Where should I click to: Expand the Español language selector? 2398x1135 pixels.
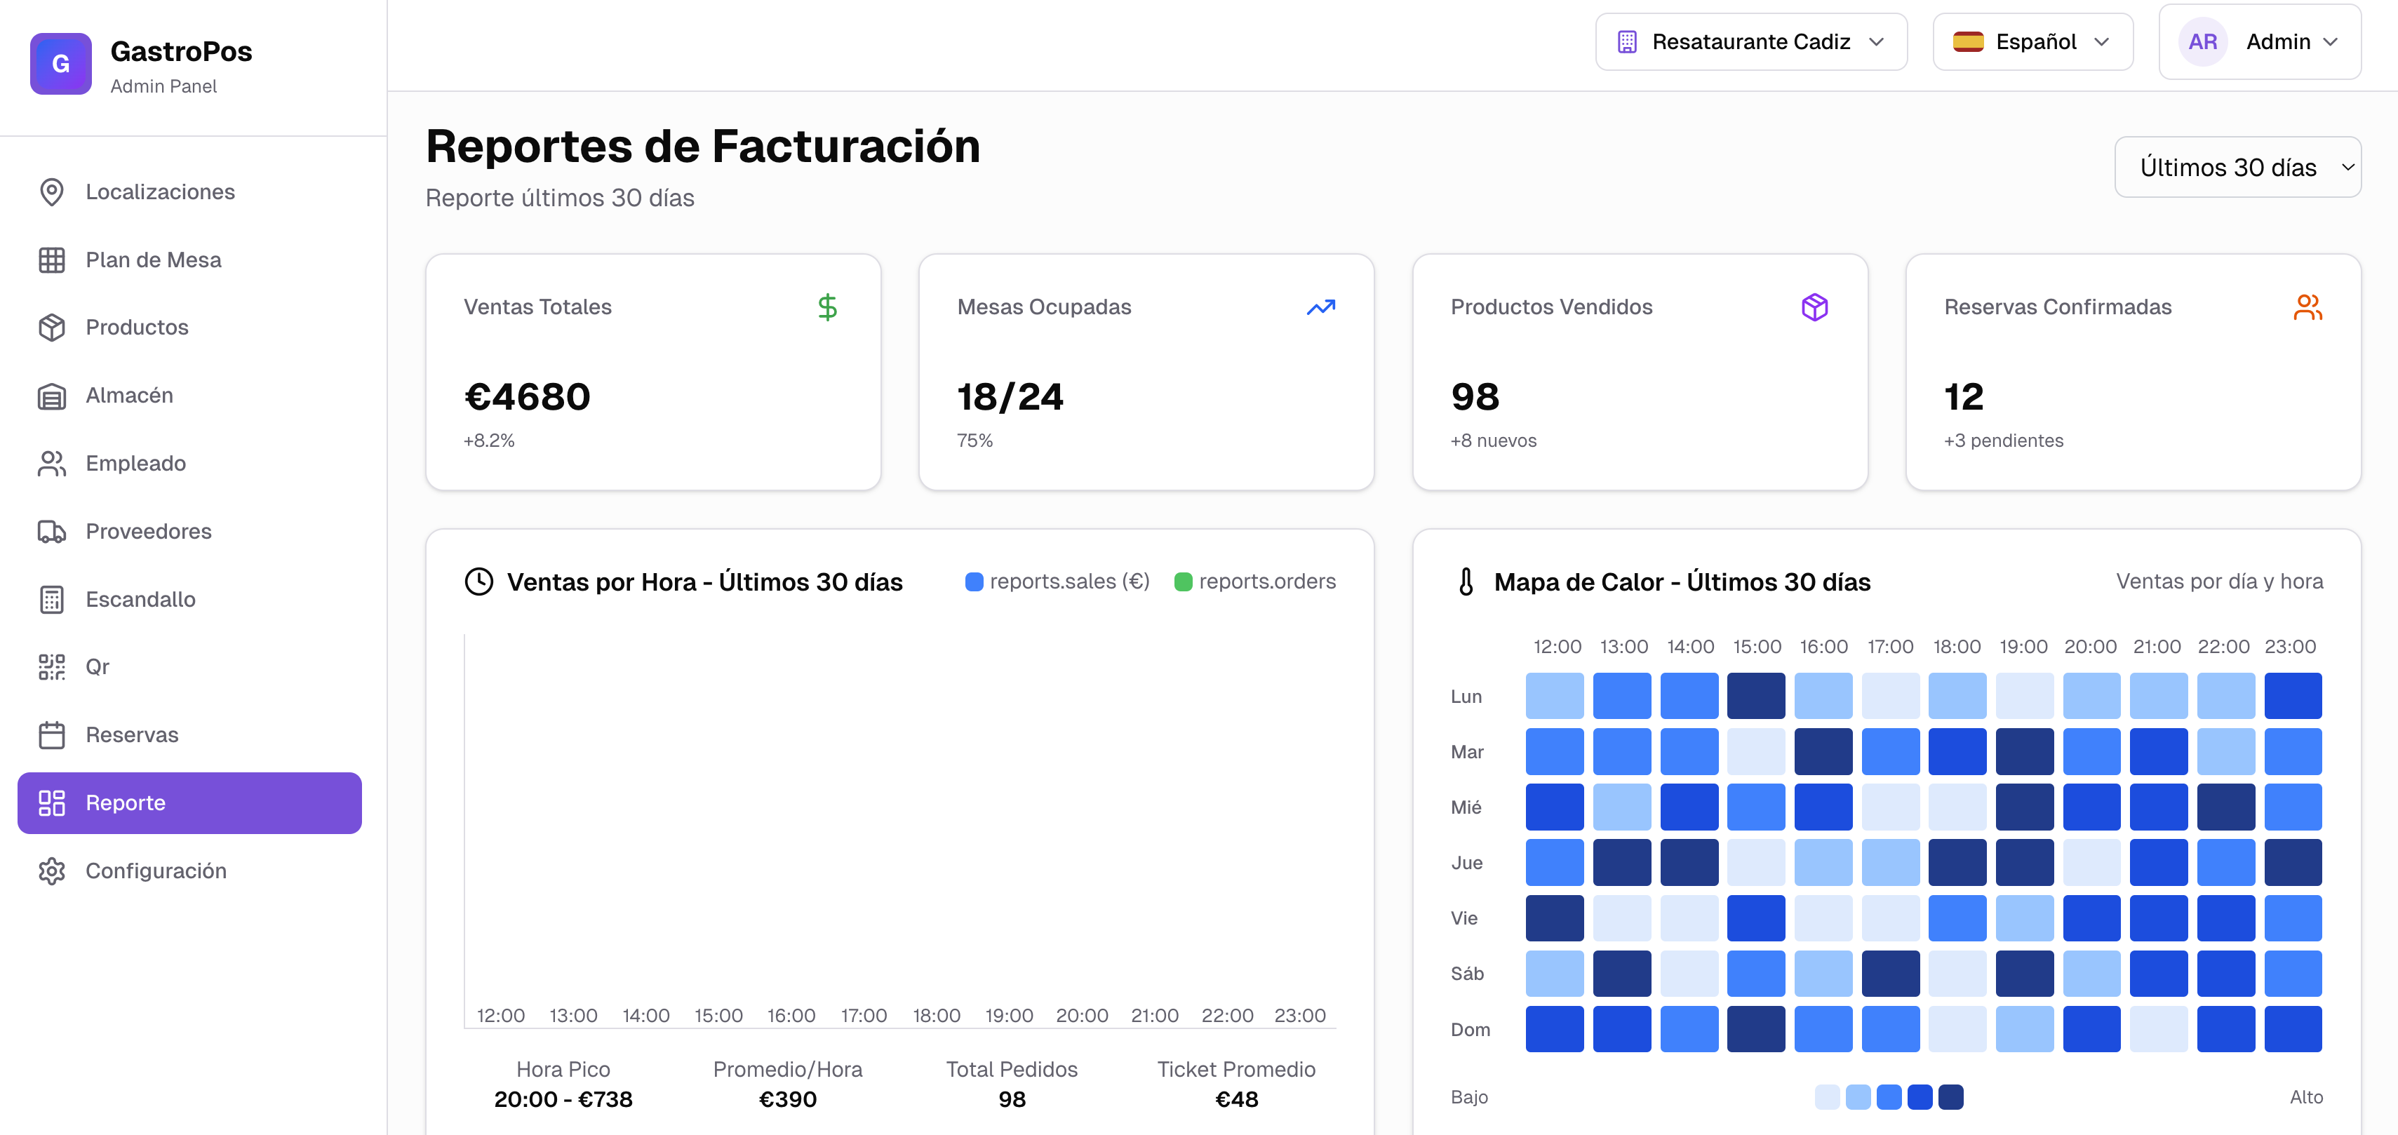(2032, 42)
